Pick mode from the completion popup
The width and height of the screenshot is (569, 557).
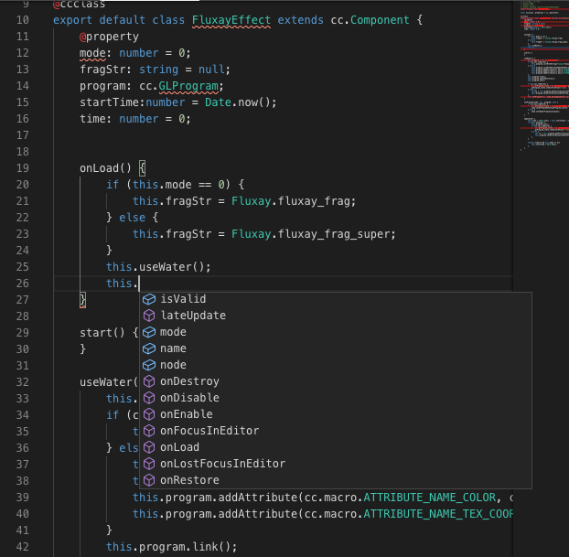point(336,332)
